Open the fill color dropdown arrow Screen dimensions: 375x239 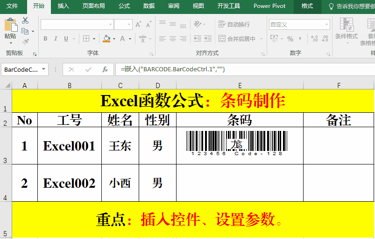coord(114,39)
